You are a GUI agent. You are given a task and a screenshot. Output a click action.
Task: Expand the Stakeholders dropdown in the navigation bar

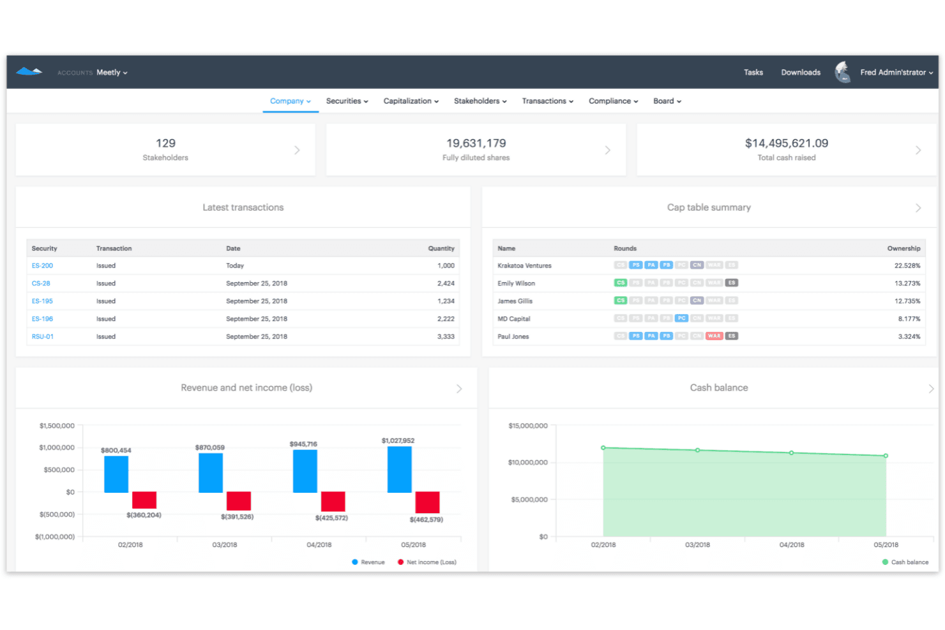480,101
